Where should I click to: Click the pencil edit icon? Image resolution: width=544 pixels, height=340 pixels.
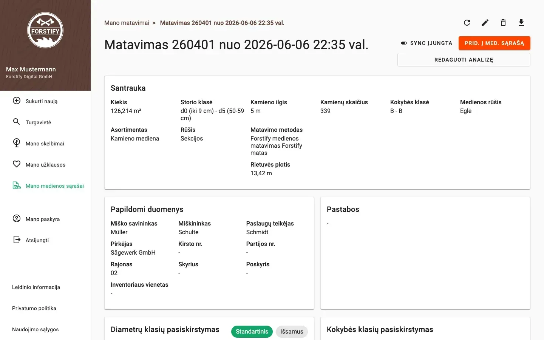pyautogui.click(x=485, y=23)
